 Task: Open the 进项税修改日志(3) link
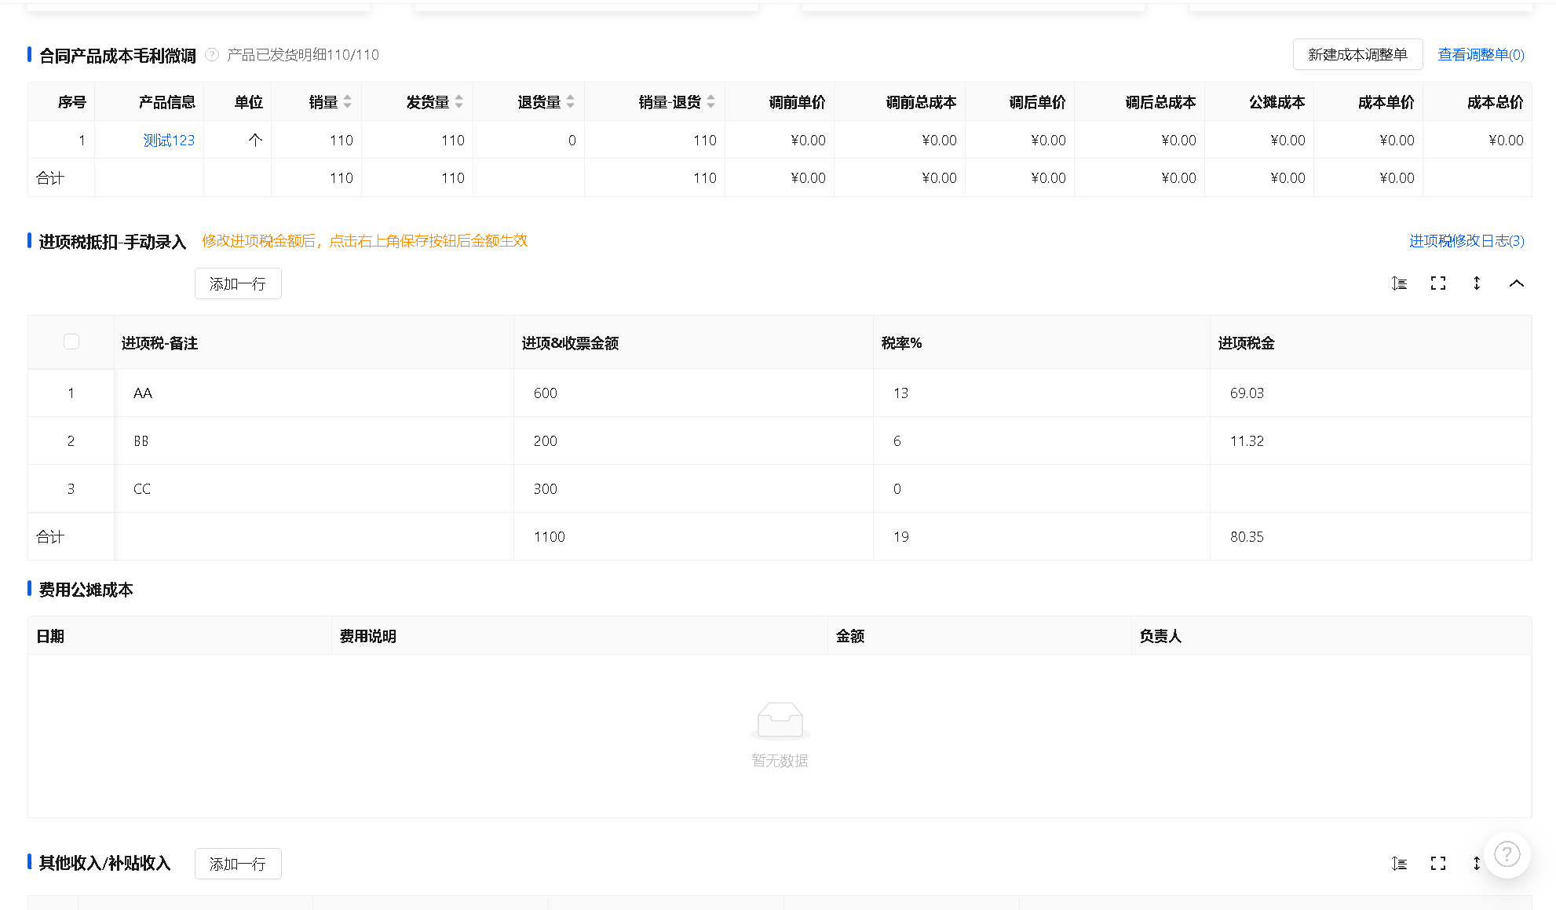coord(1466,241)
